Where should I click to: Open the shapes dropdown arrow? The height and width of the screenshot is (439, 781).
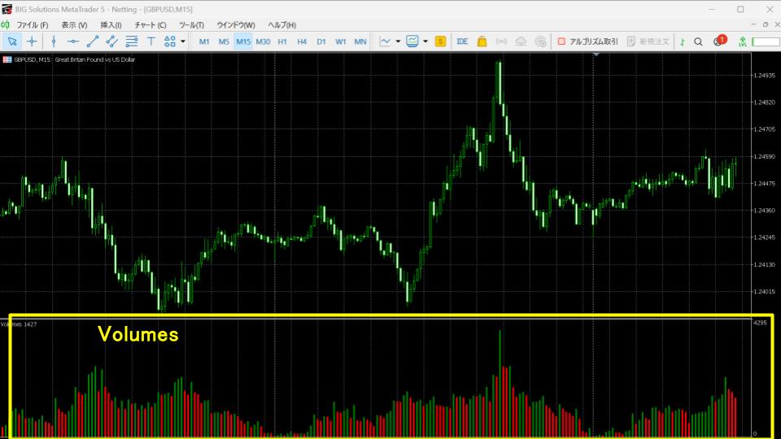[x=183, y=41]
